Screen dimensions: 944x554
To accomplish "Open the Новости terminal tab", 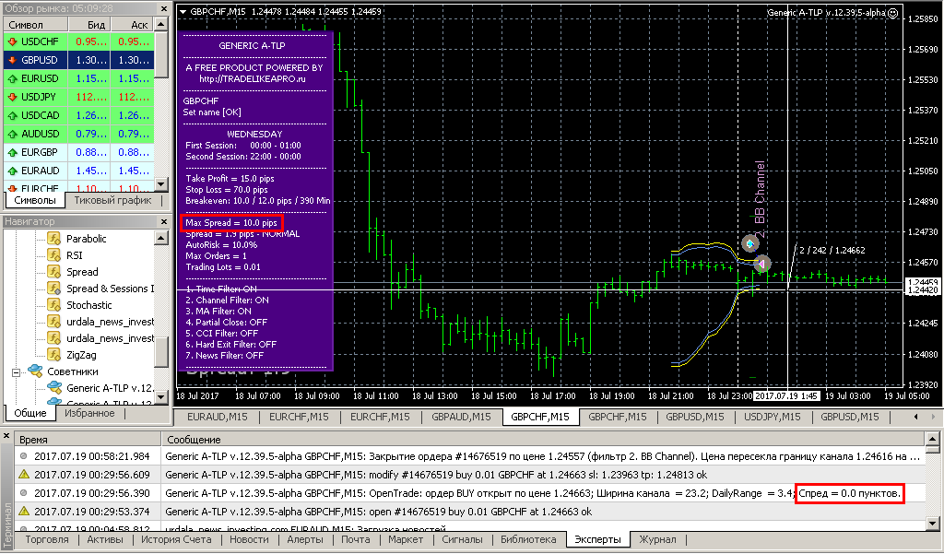I will pyautogui.click(x=249, y=539).
